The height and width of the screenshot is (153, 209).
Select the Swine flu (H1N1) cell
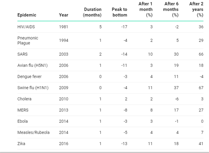(33, 88)
